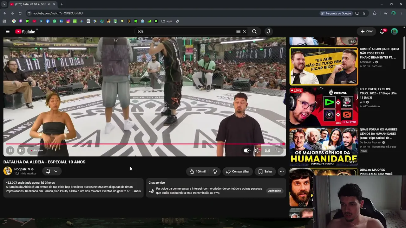Viewport: 406px width, 228px height.
Task: Open the Chrome three-dot menu
Action: [x=401, y=13]
